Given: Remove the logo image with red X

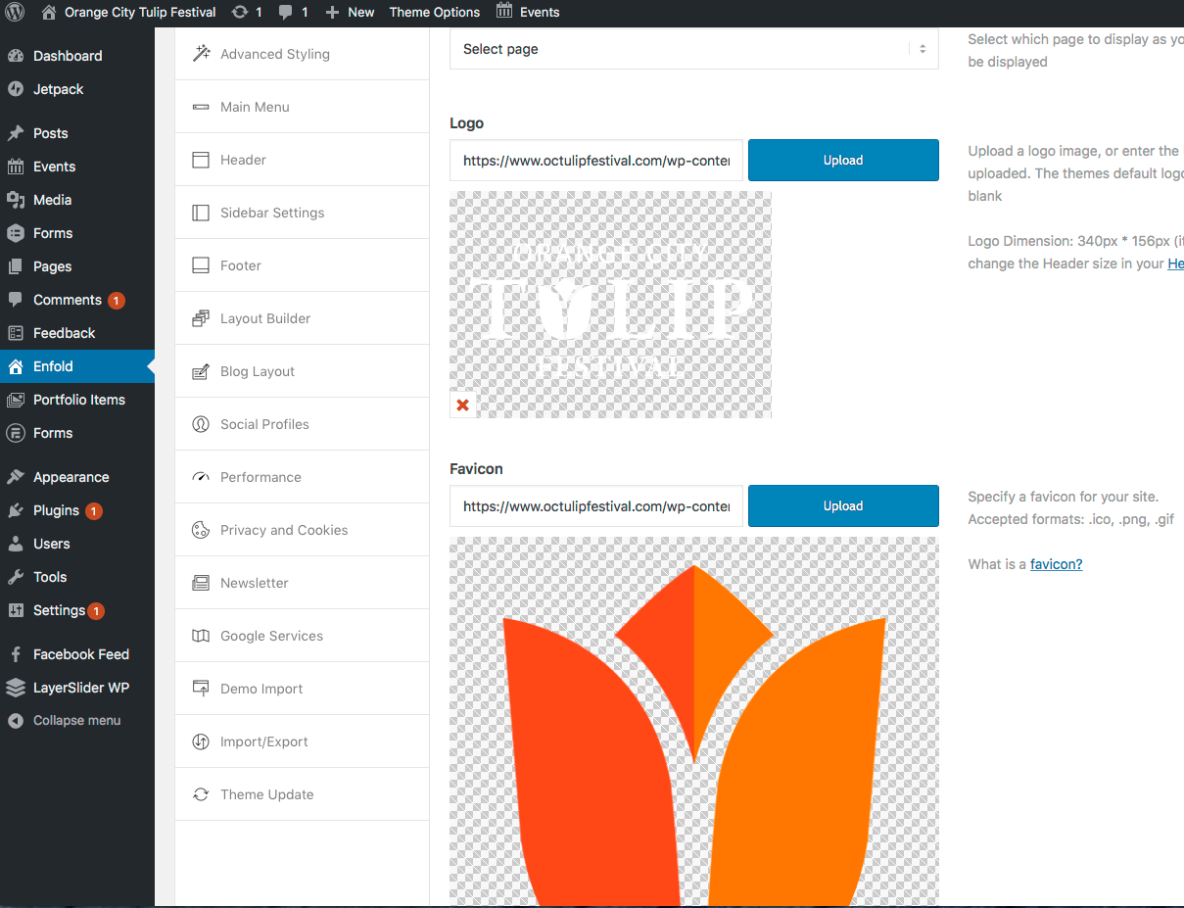Looking at the screenshot, I should (462, 405).
